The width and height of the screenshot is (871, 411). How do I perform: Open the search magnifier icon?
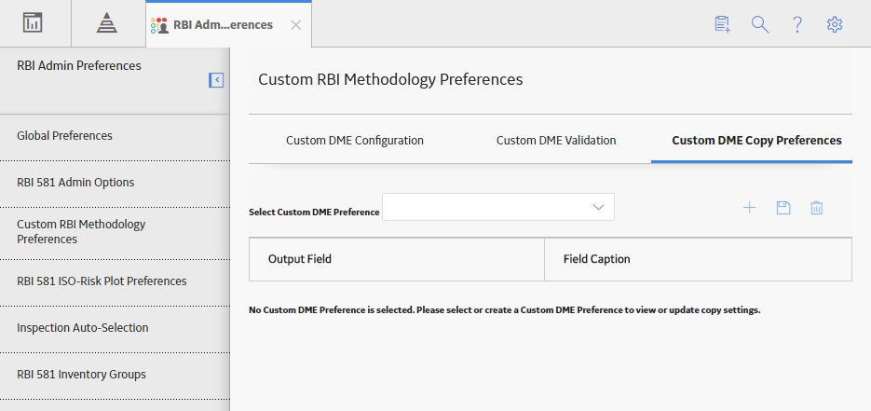[760, 24]
